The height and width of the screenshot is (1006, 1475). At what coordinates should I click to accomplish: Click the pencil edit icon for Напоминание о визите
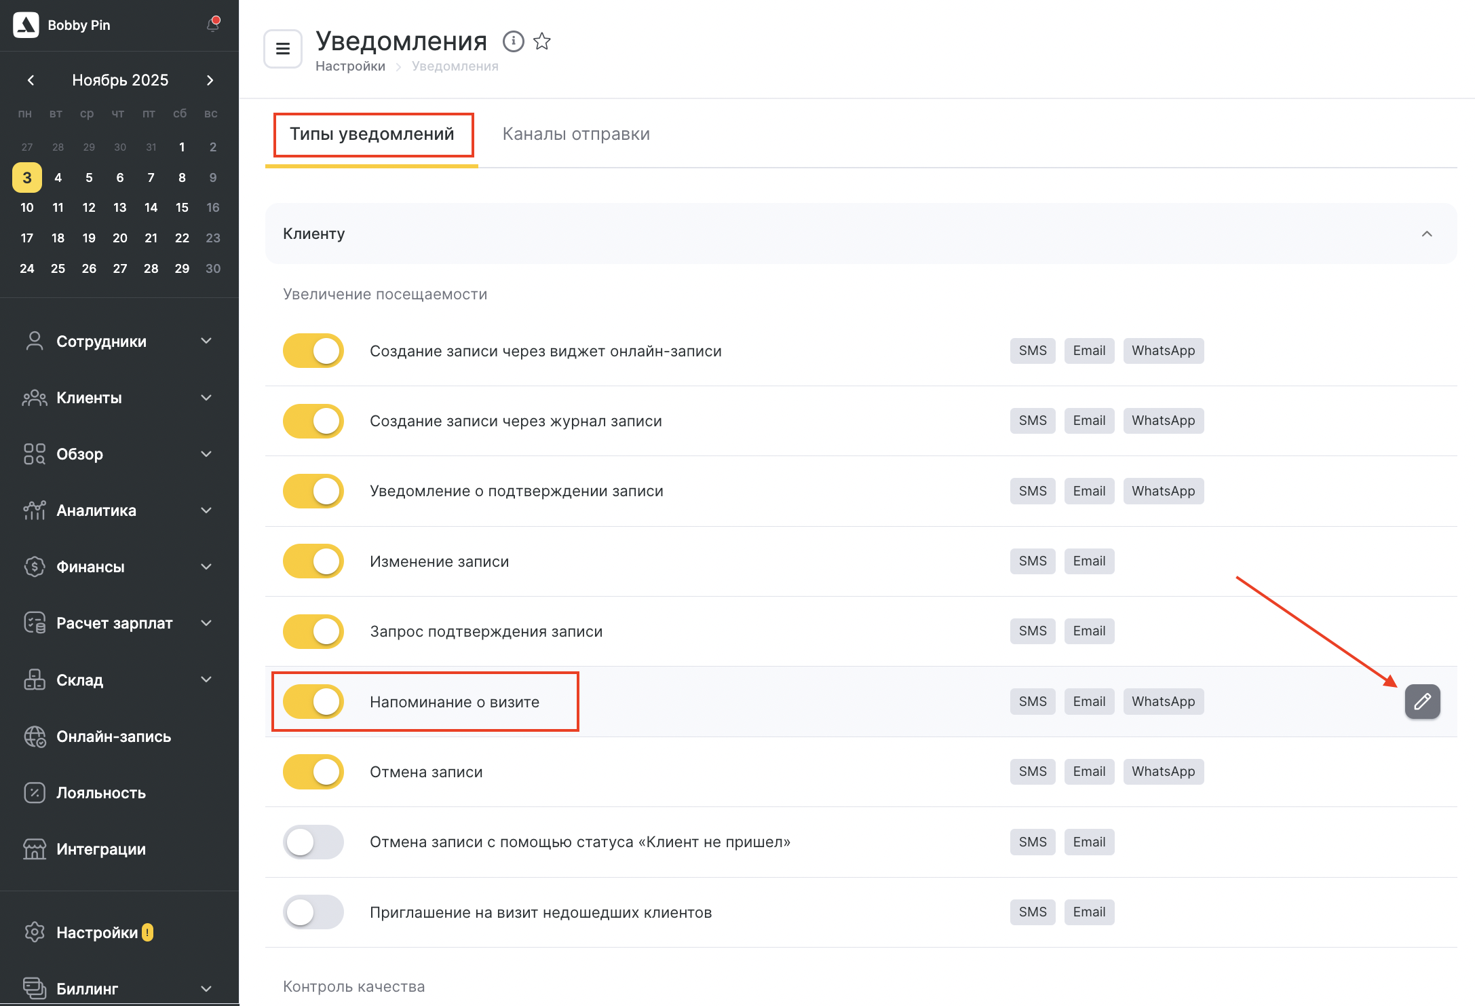[x=1422, y=701]
